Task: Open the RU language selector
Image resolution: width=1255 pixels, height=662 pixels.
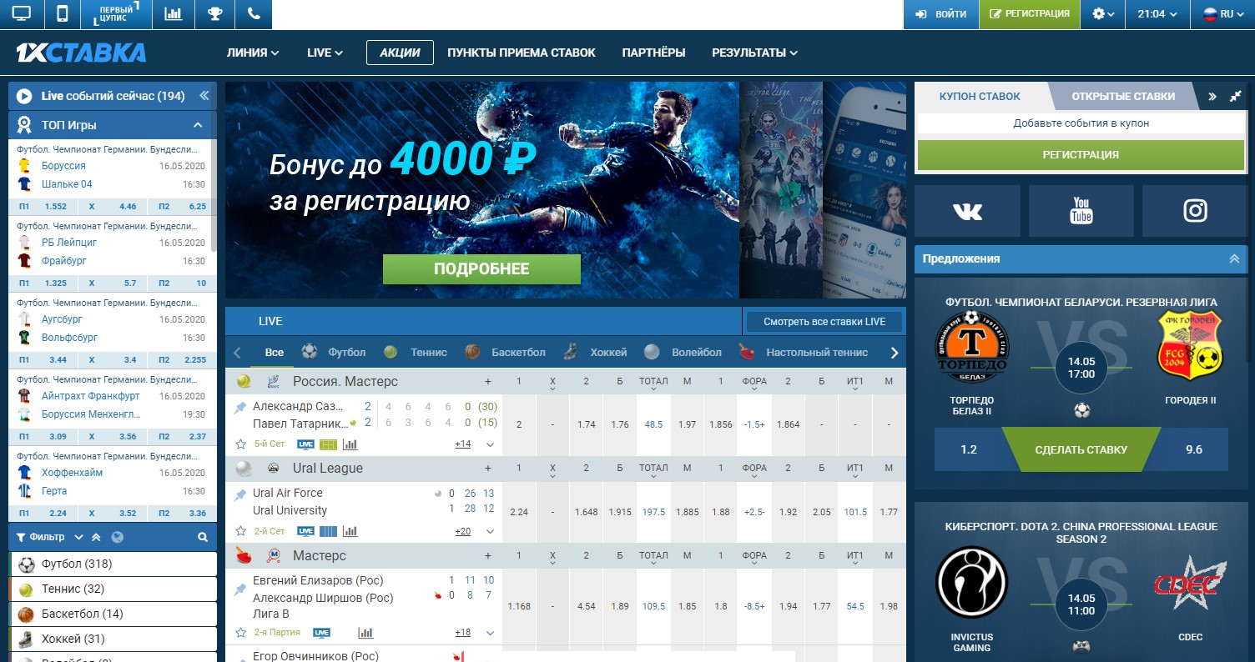Action: tap(1219, 14)
